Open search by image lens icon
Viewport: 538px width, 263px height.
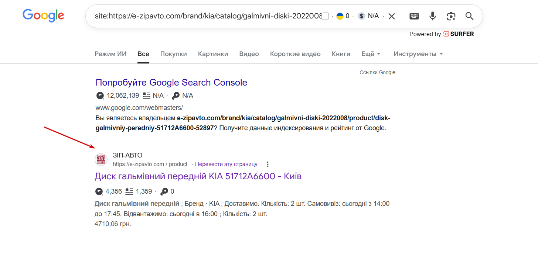[x=451, y=16]
